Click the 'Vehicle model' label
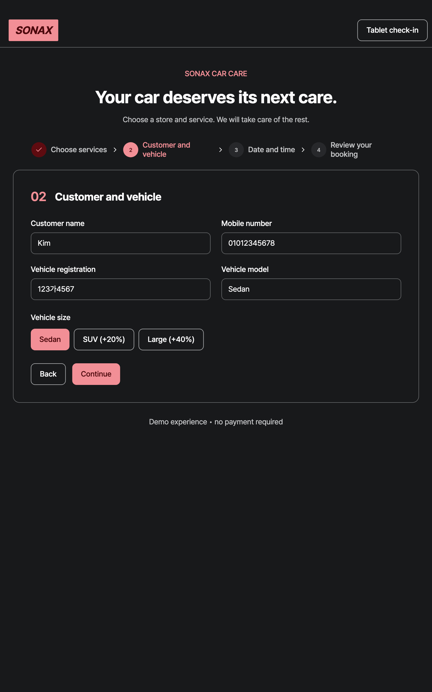432x692 pixels. (x=245, y=270)
